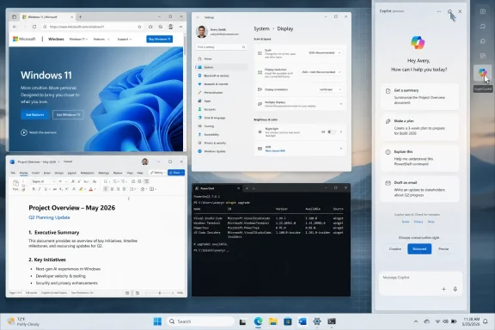Image resolution: width=495 pixels, height=330 pixels.
Task: Select Windows Update in Settings sidebar
Action: [x=221, y=151]
